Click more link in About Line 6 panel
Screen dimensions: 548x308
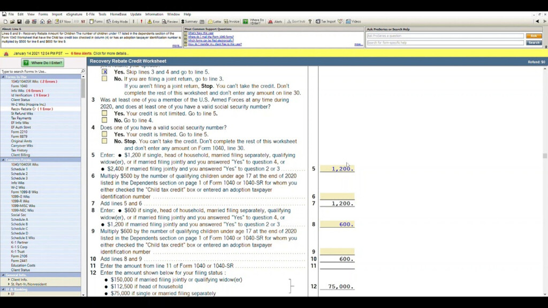tap(176, 45)
